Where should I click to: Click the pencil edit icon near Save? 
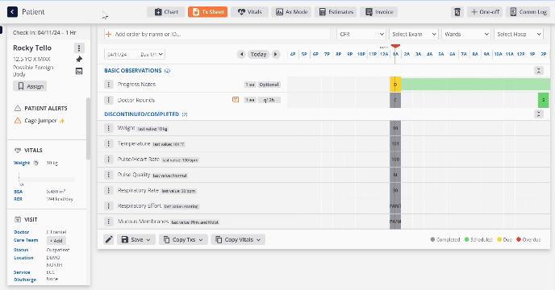pyautogui.click(x=109, y=239)
